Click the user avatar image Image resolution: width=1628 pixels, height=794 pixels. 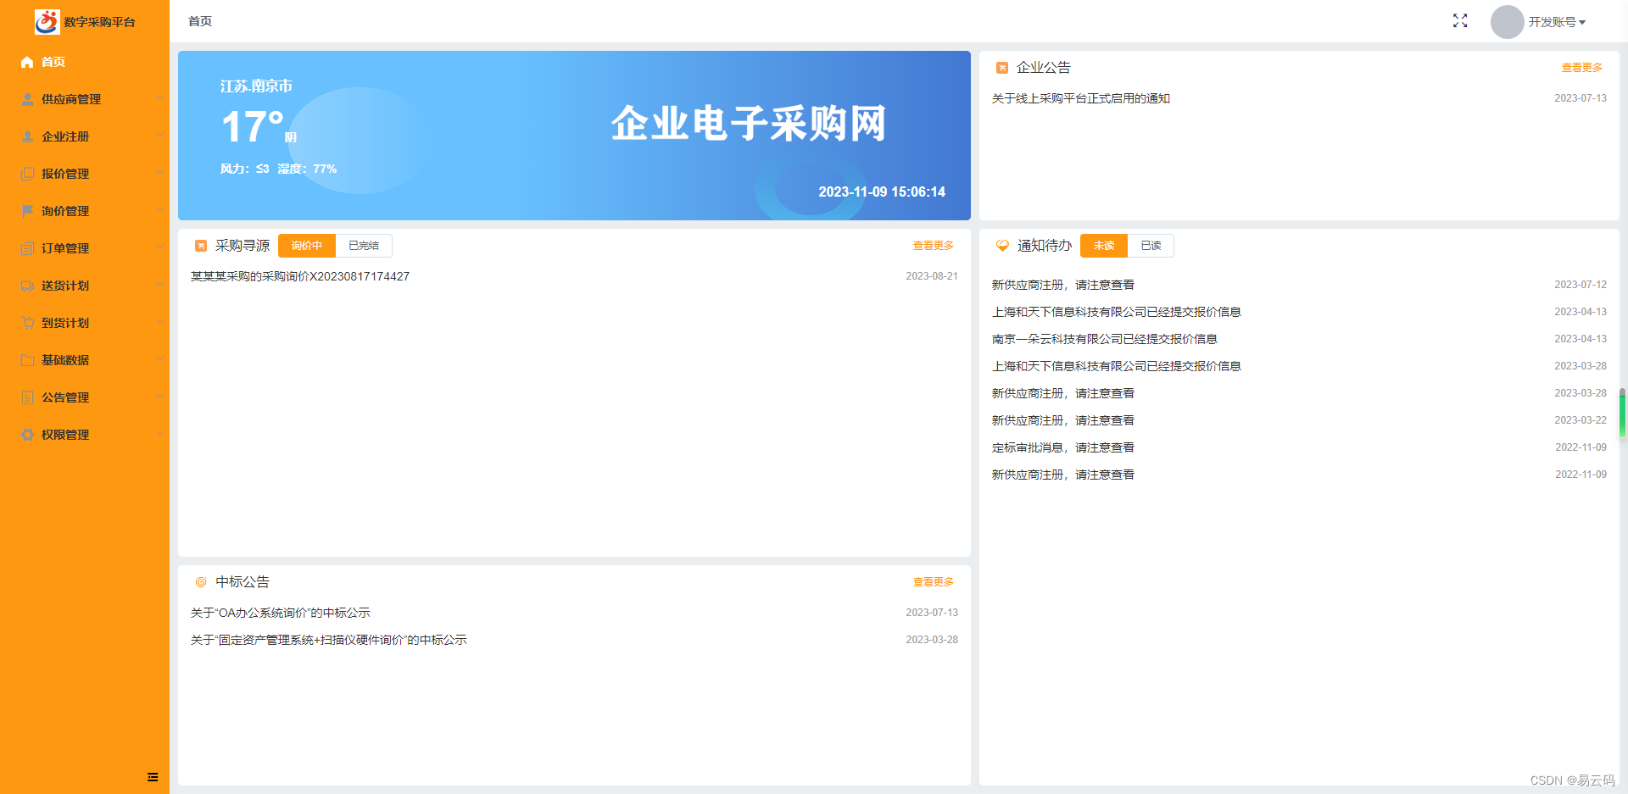[1507, 22]
